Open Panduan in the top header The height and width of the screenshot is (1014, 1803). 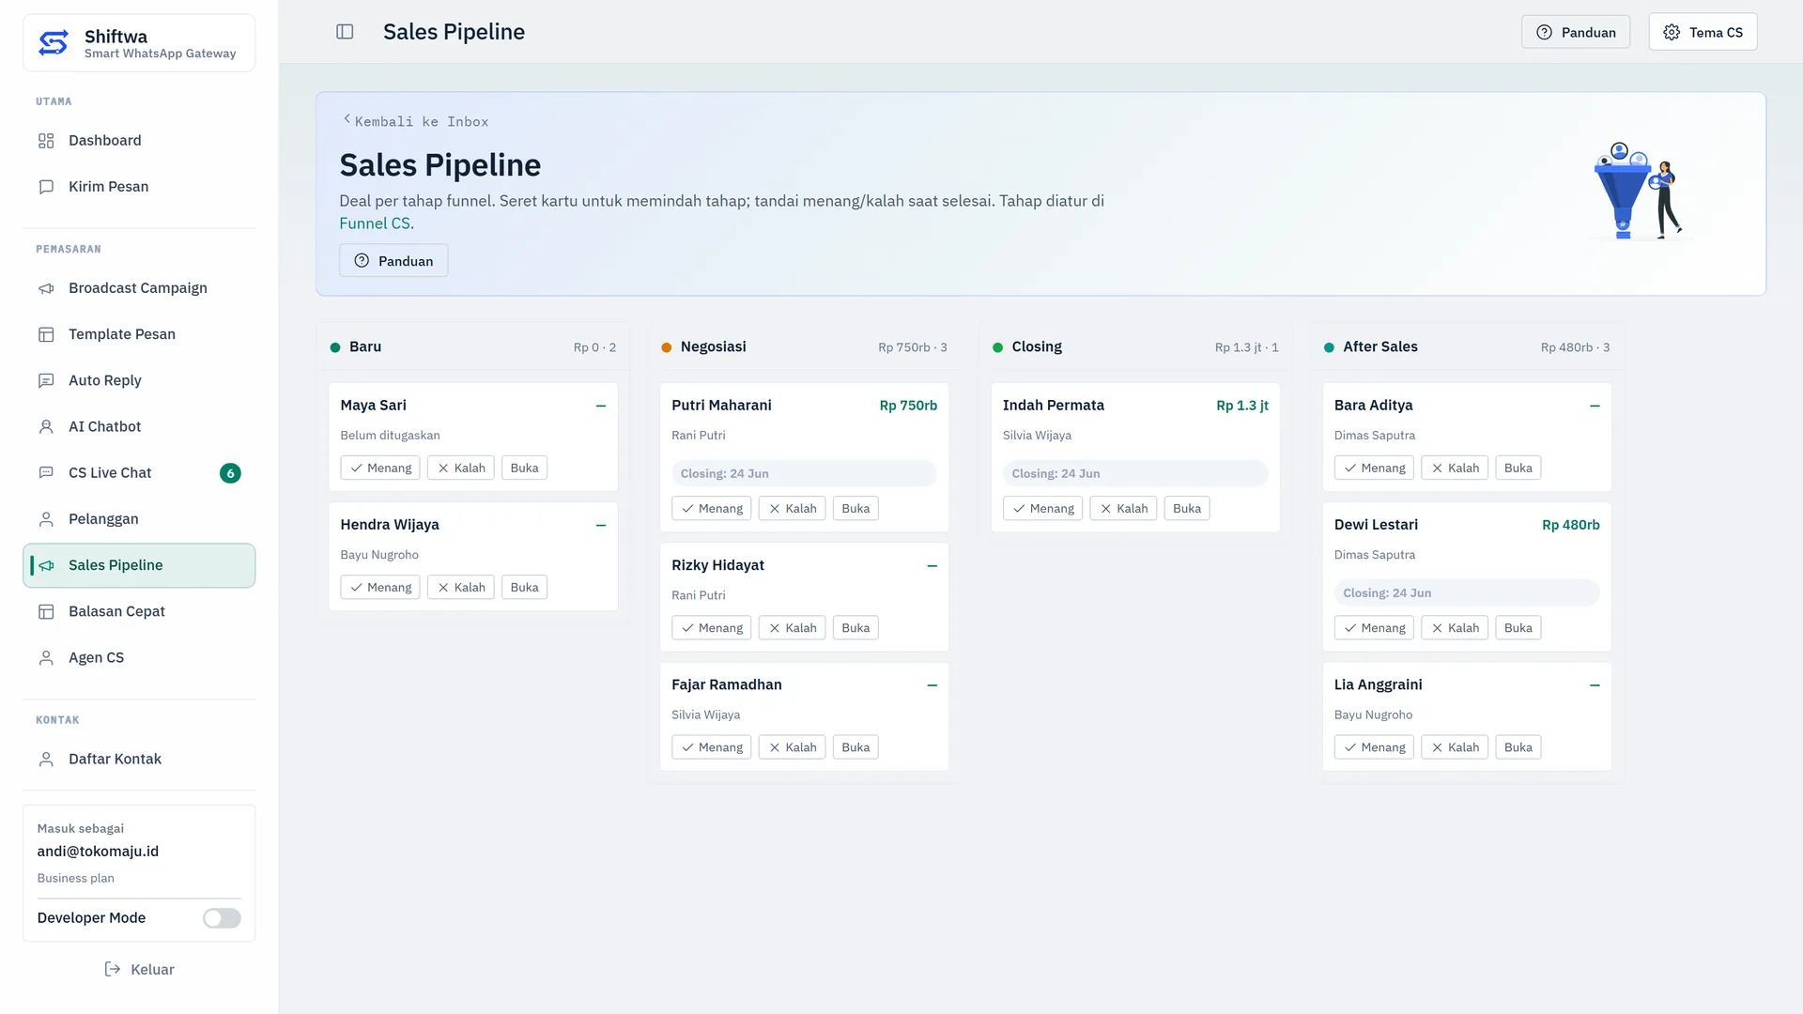click(x=1576, y=32)
